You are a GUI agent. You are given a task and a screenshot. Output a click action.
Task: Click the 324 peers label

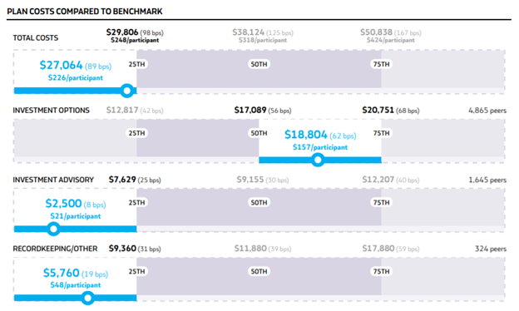[x=491, y=249]
